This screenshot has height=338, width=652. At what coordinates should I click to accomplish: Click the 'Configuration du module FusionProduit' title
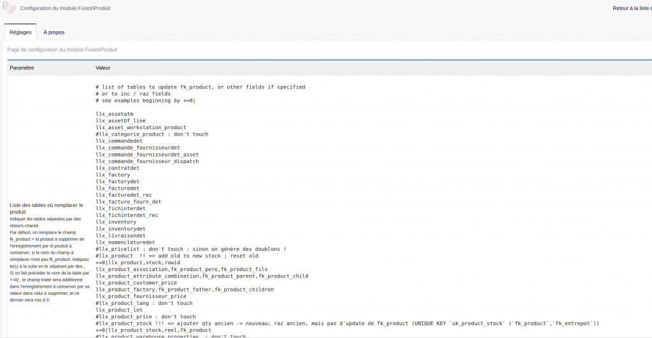(66, 8)
